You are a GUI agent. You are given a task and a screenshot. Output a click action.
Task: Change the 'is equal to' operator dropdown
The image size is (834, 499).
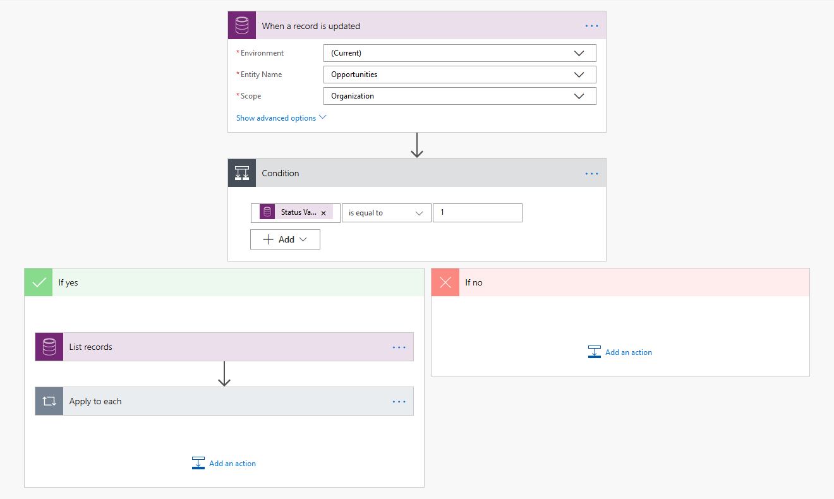coord(386,213)
